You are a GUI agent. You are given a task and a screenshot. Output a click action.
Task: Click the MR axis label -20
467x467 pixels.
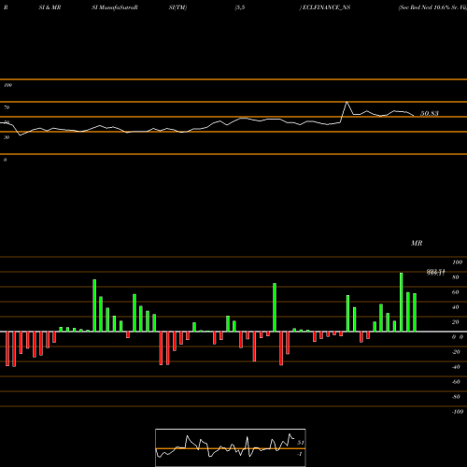[x=456, y=352]
